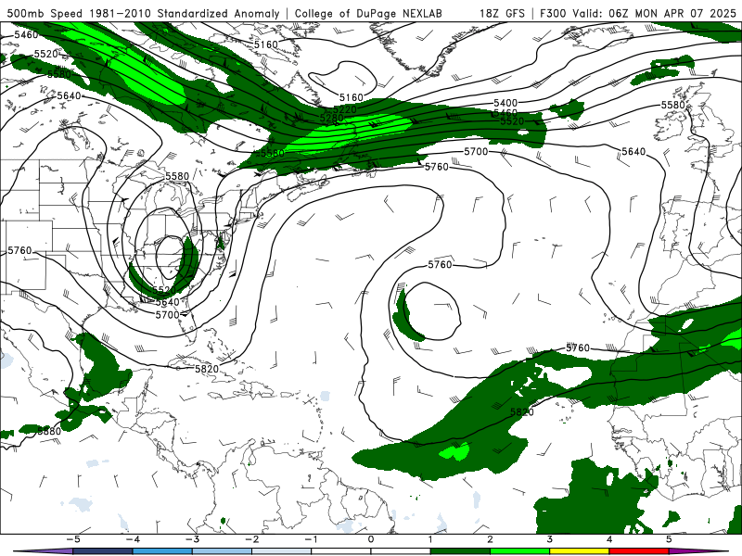Image resolution: width=742 pixels, height=556 pixels.
Task: Click the -4 legend scale value
Action: click(x=133, y=539)
